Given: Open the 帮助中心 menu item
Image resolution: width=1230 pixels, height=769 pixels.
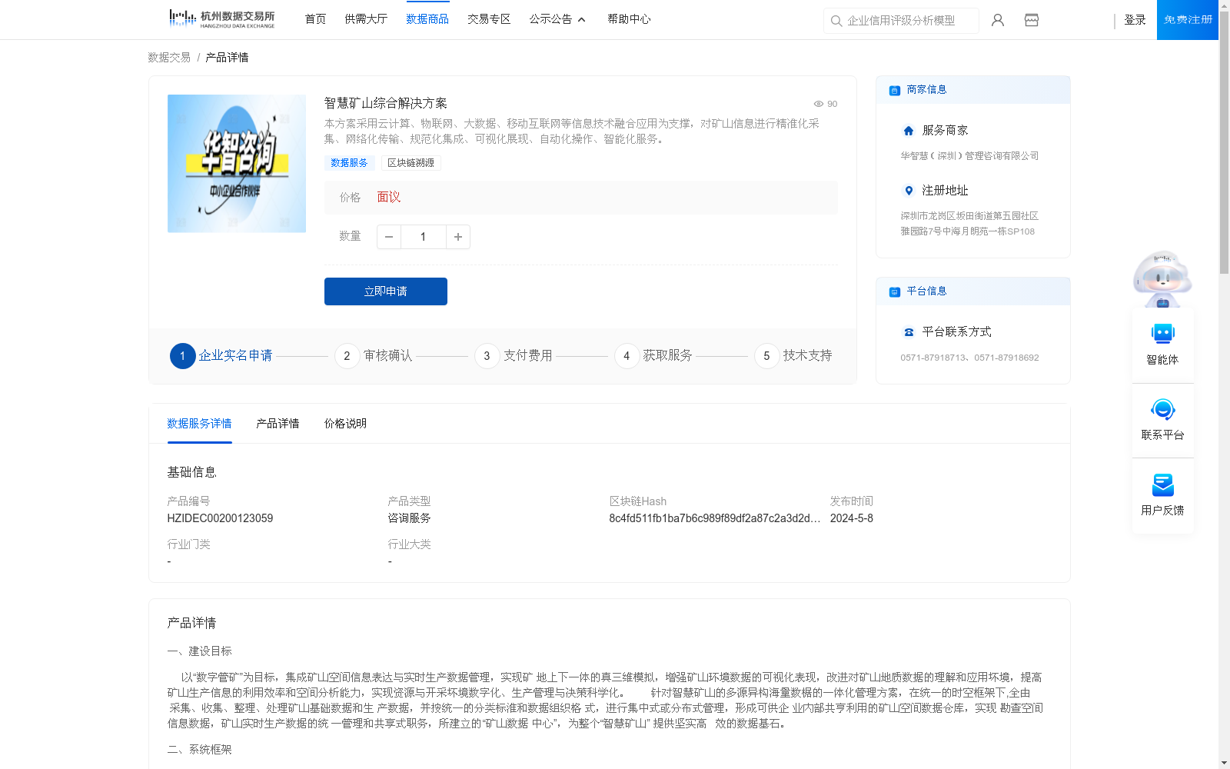Looking at the screenshot, I should point(629,19).
